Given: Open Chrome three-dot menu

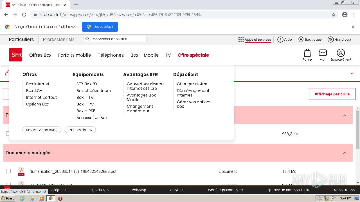Looking at the screenshot, I should (x=354, y=15).
